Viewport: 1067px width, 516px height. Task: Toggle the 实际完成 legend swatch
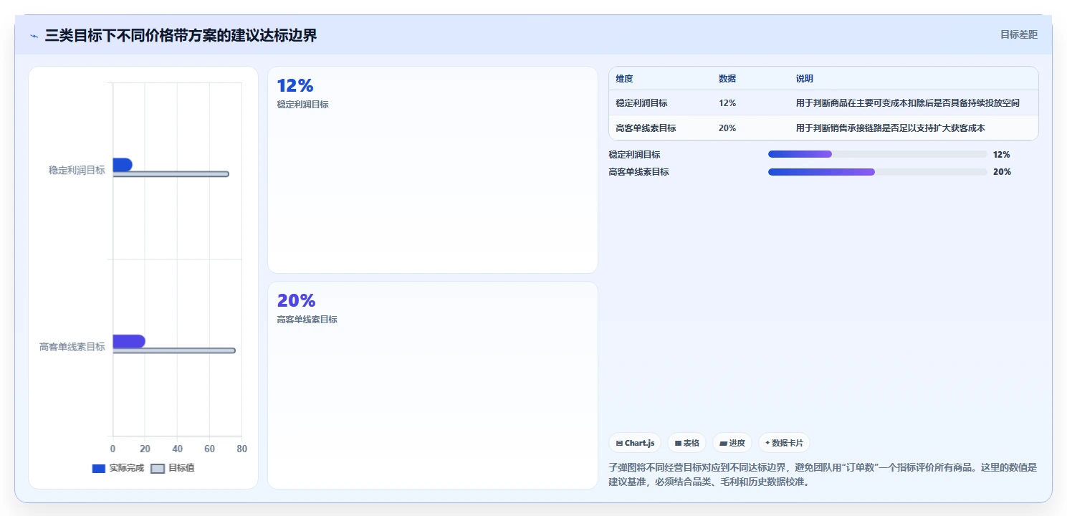[x=99, y=469]
